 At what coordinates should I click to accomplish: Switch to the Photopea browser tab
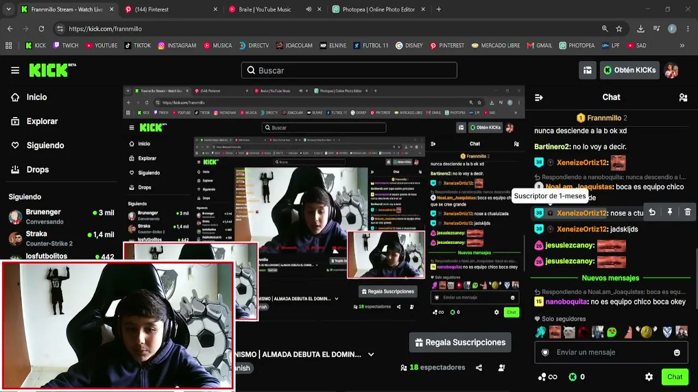[x=378, y=9]
